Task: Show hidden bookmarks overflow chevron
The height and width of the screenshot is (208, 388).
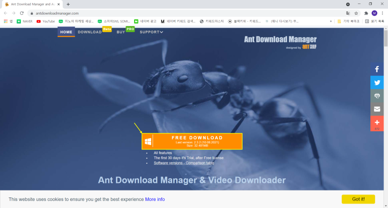Action: click(331, 22)
